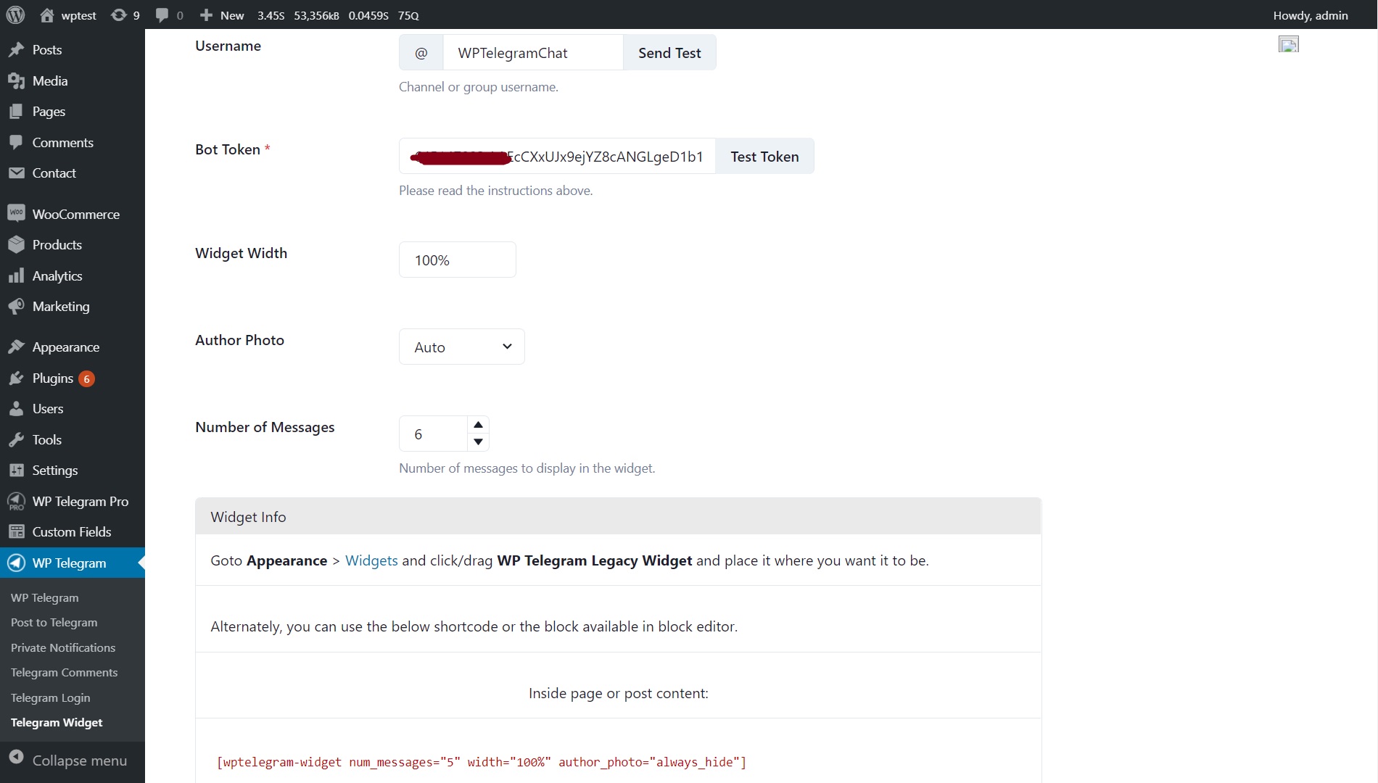Open the WP Telegram submenu link
The image size is (1378, 783).
pyautogui.click(x=44, y=597)
